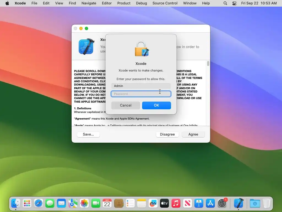Click the '1. Definitions' heading
The width and height of the screenshot is (282, 212).
[x=83, y=108]
